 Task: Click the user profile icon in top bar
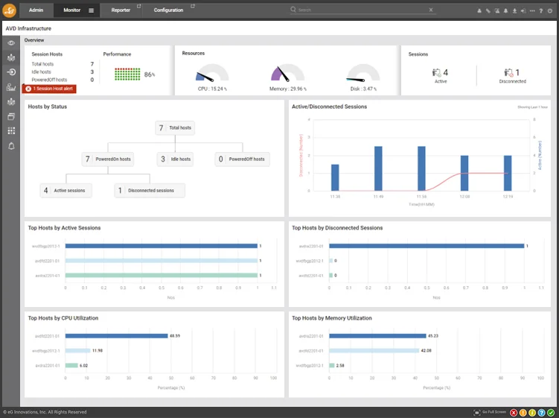479,10
